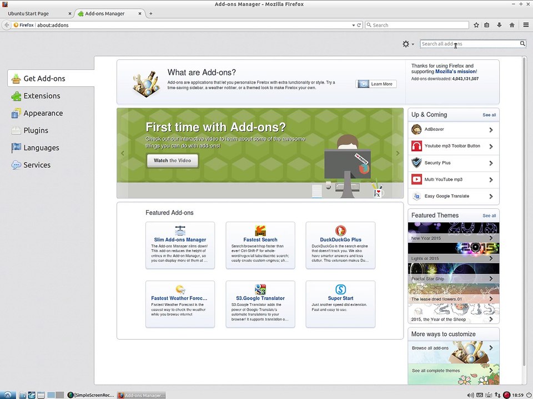Click the volume icon in the system tray
Image resolution: width=533 pixels, height=399 pixels.
(470, 395)
